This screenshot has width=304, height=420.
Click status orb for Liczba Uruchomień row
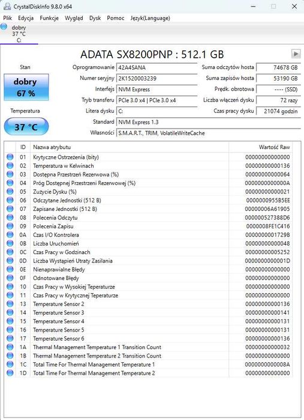[x=10, y=243]
